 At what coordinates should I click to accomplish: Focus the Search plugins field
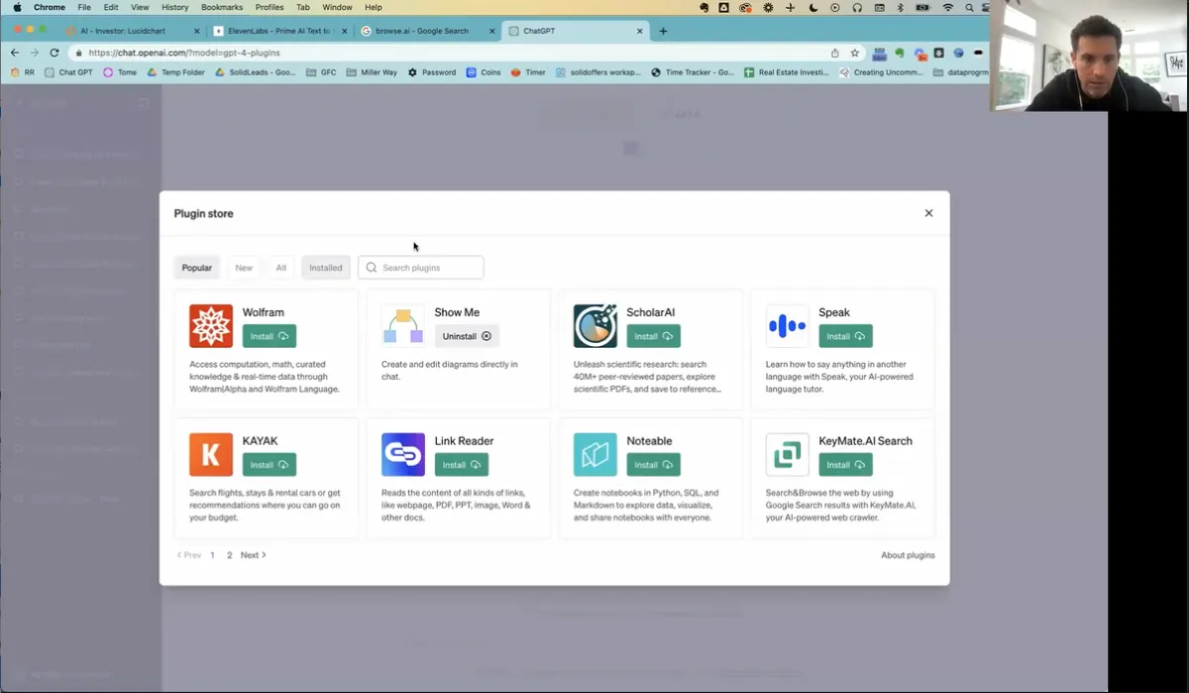click(x=421, y=268)
